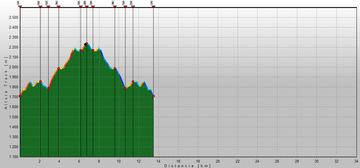This screenshot has height=168, width=360.
Task: Click the waypoint 2 triangle marker near 2 km
Action: click(40, 7)
